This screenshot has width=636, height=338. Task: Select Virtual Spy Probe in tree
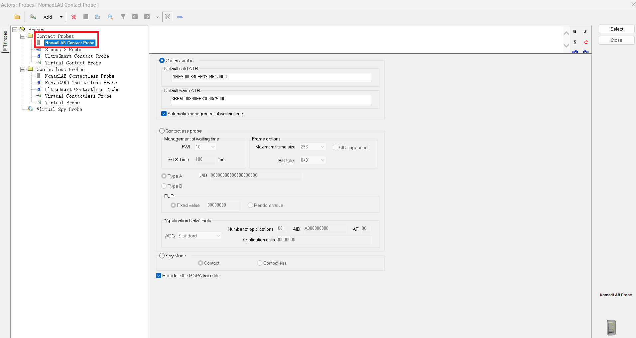[59, 109]
